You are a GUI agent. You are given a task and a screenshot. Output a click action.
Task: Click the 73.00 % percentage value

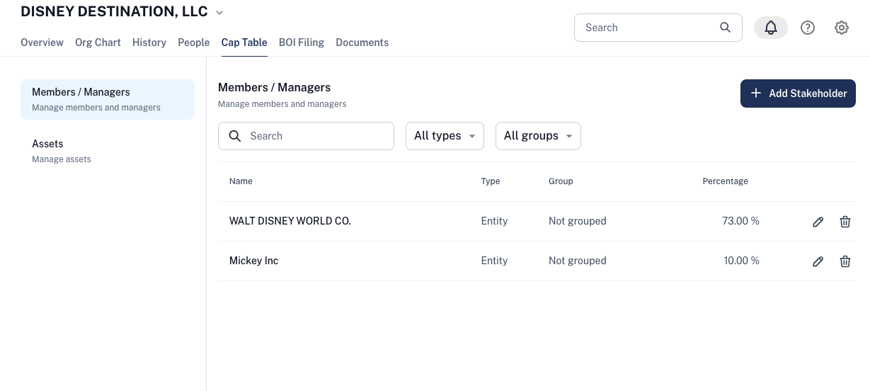coord(740,221)
